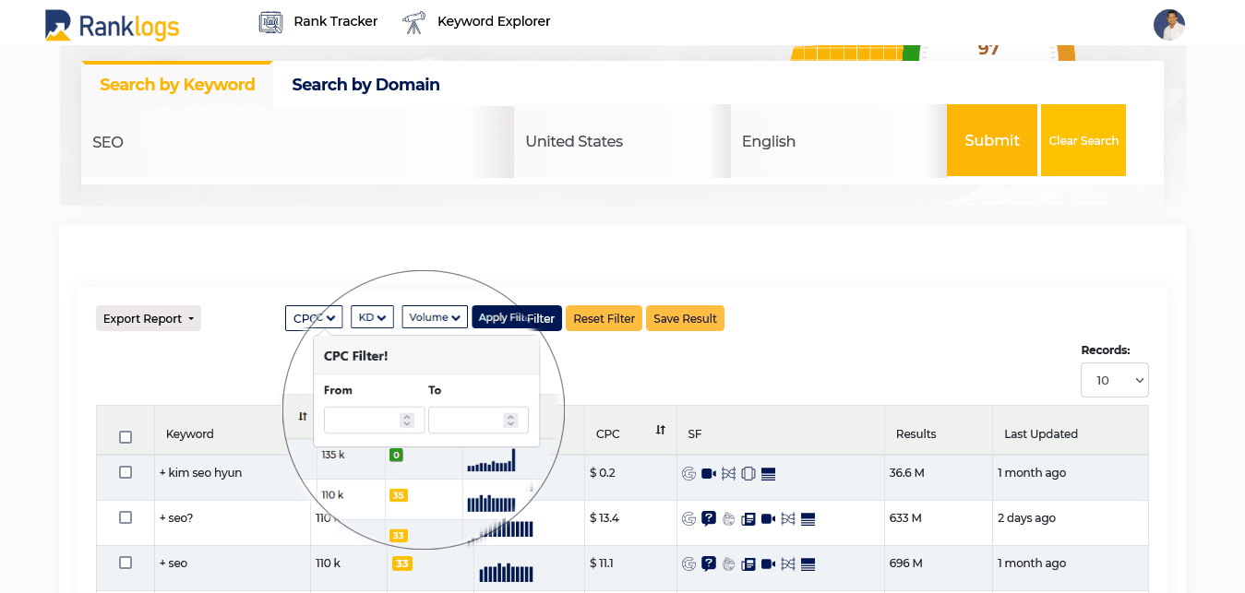The width and height of the screenshot is (1245, 593).
Task: Click question bubble icon in $ 11.1 row
Action: pos(709,564)
